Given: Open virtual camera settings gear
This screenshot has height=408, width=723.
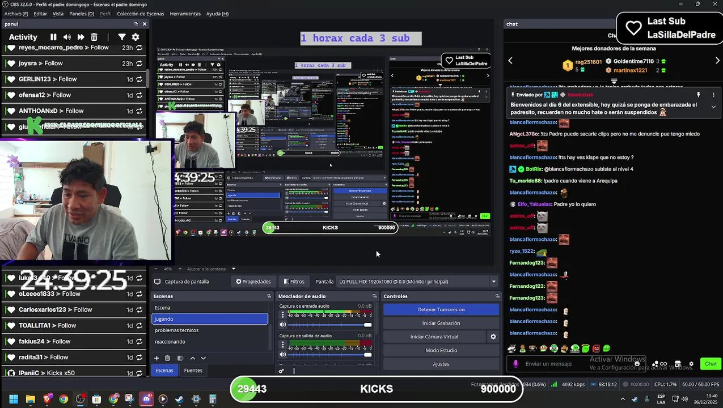Looking at the screenshot, I should point(493,337).
